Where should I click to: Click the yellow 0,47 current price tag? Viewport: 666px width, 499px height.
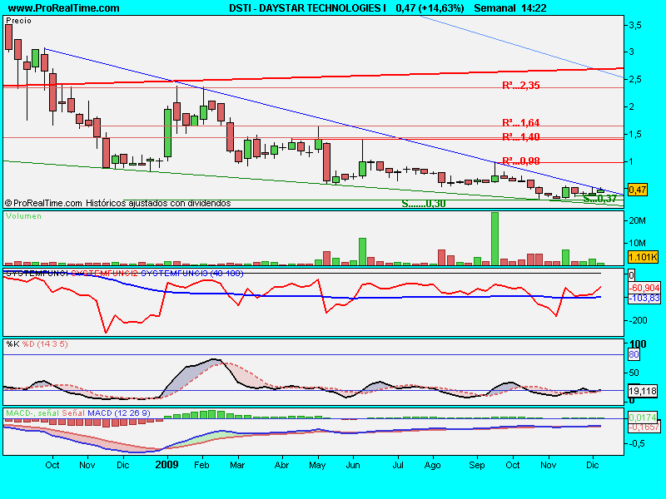tap(637, 190)
